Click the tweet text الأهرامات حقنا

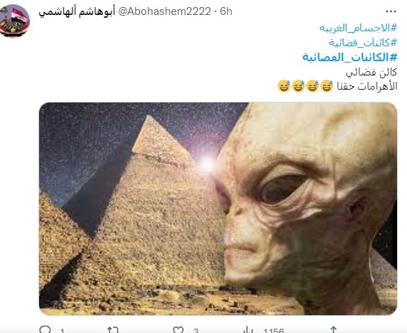coord(367,86)
